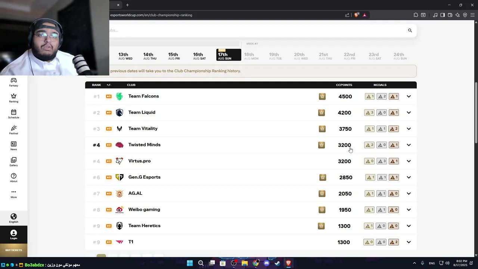
Task: Click the Team Falcons crown badge
Action: [322, 96]
